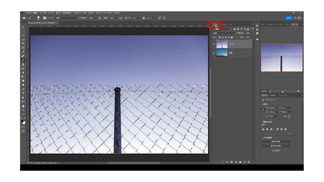Viewport: 324px width, 182px height.
Task: Select the Eyedropper tool
Action: pyautogui.click(x=23, y=52)
